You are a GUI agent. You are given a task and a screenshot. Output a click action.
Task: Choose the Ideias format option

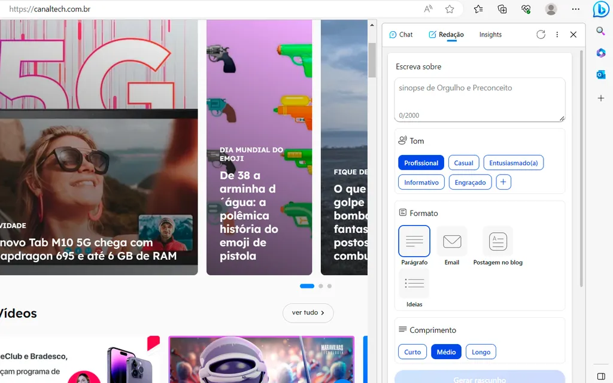pos(414,283)
